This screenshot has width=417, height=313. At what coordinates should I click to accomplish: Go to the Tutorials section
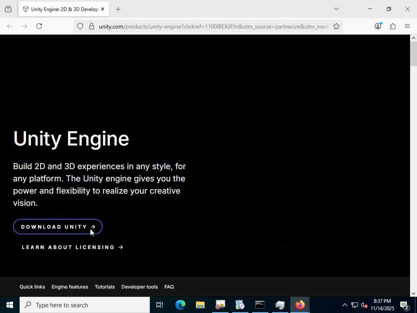pos(105,287)
